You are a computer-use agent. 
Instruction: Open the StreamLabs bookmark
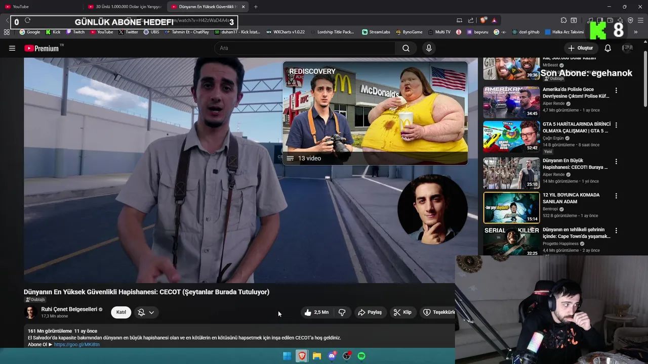[x=376, y=32]
